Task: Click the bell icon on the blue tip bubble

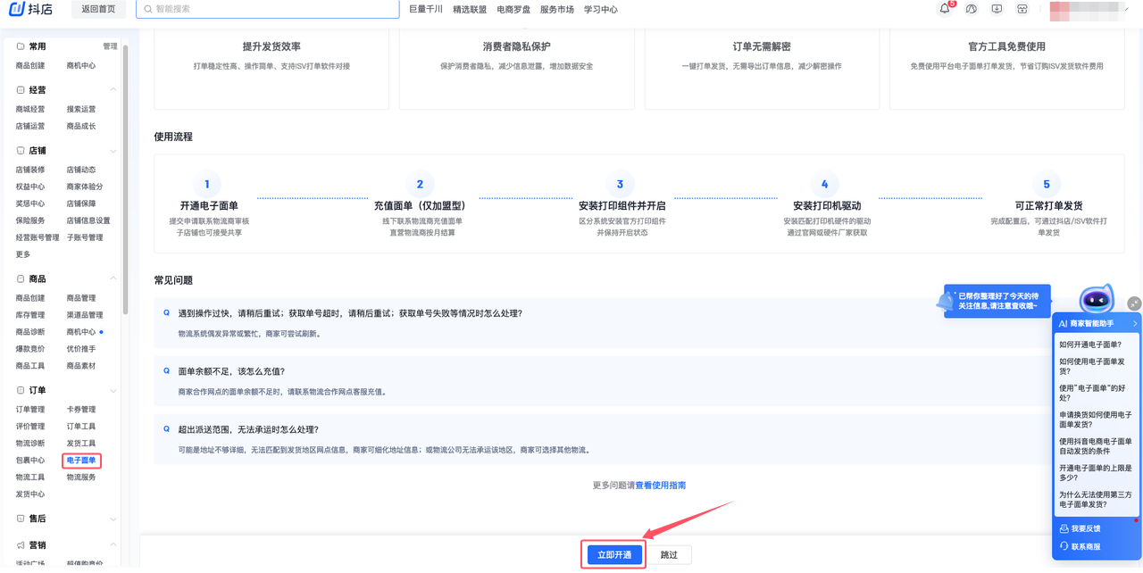Action: [x=946, y=303]
